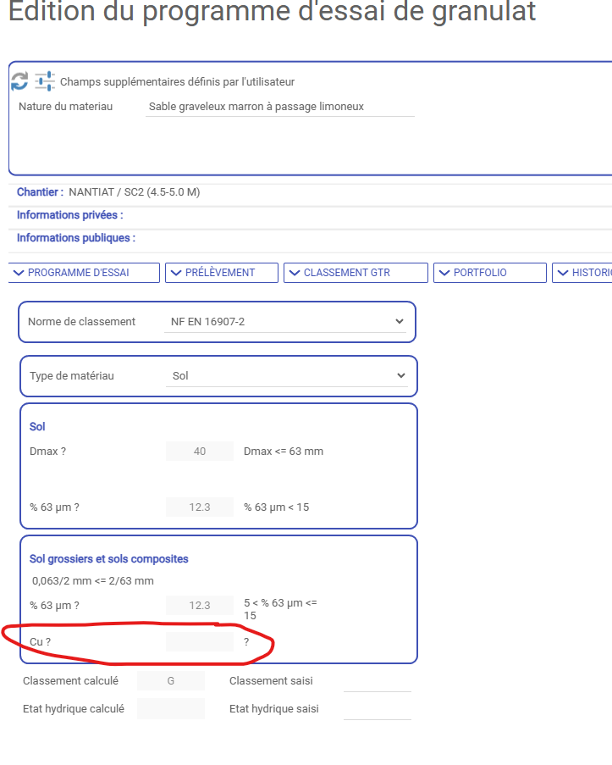Expand the PRÉLÈVEMENT section
Image resolution: width=612 pixels, height=765 pixels.
[x=221, y=273]
